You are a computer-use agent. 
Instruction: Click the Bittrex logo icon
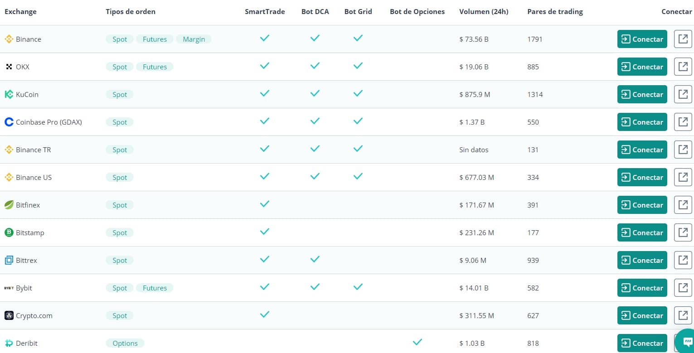pyautogui.click(x=9, y=260)
